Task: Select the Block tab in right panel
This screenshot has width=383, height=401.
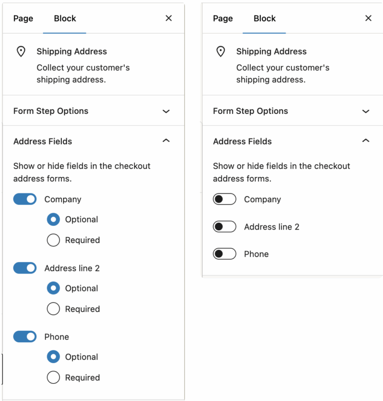Action: (264, 18)
